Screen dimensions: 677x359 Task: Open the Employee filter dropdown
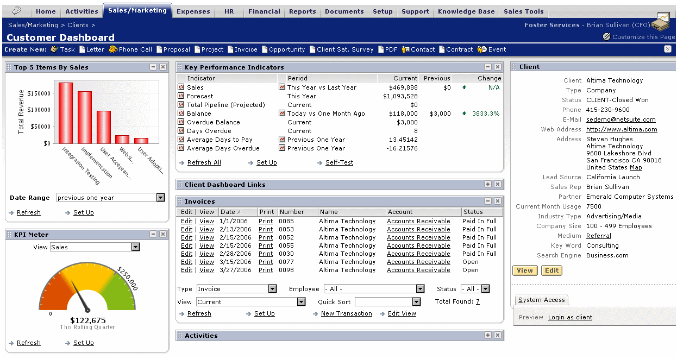pos(420,289)
